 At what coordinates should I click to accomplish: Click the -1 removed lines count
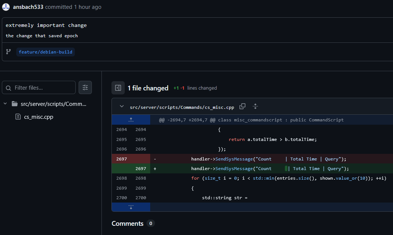click(x=182, y=88)
